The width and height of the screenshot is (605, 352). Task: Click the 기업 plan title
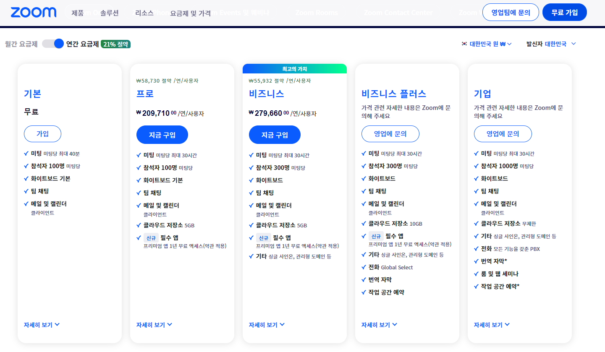click(x=483, y=94)
